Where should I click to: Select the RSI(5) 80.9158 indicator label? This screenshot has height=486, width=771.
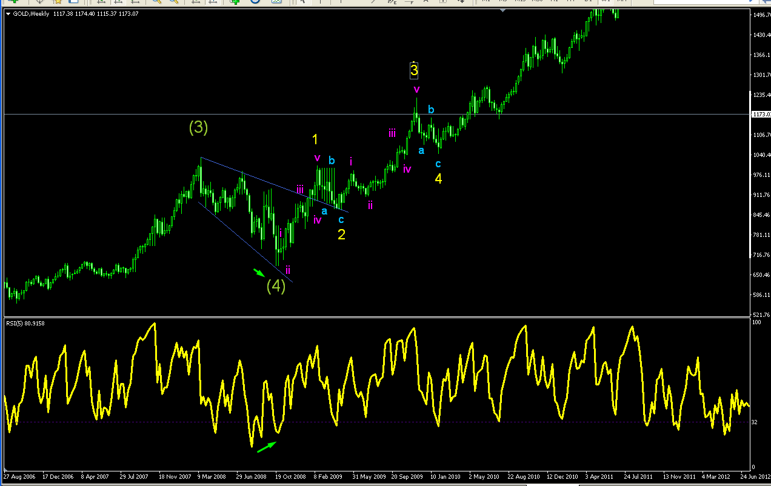[x=25, y=323]
